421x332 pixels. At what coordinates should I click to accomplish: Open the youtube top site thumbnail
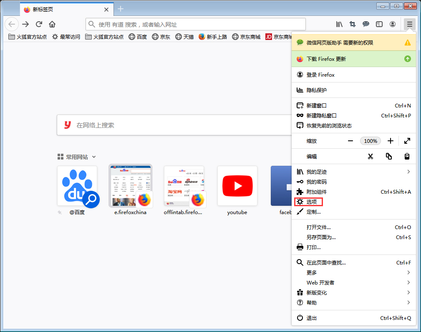pyautogui.click(x=237, y=186)
